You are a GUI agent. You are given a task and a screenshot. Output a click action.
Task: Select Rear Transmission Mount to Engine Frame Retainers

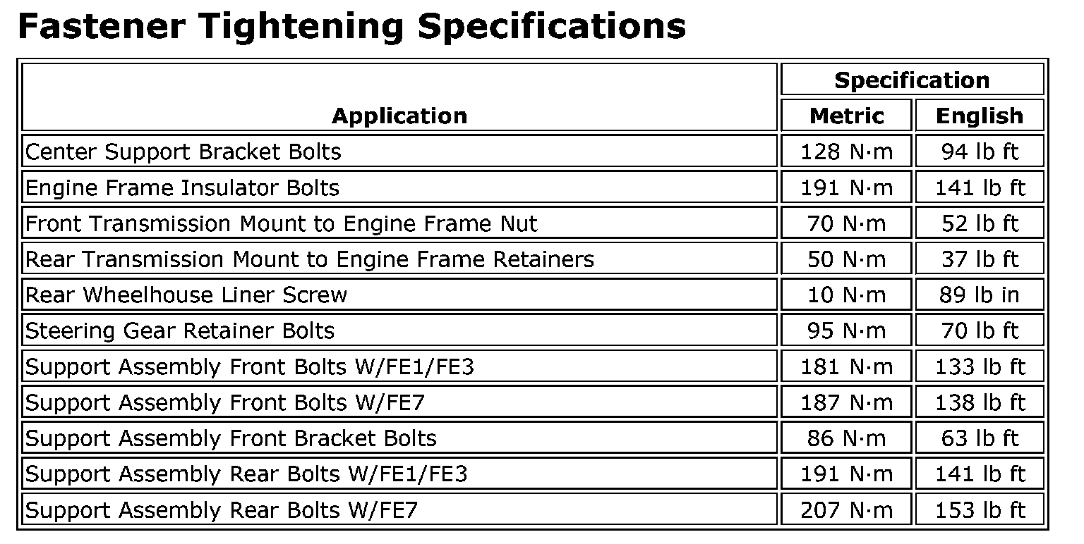[x=310, y=259]
